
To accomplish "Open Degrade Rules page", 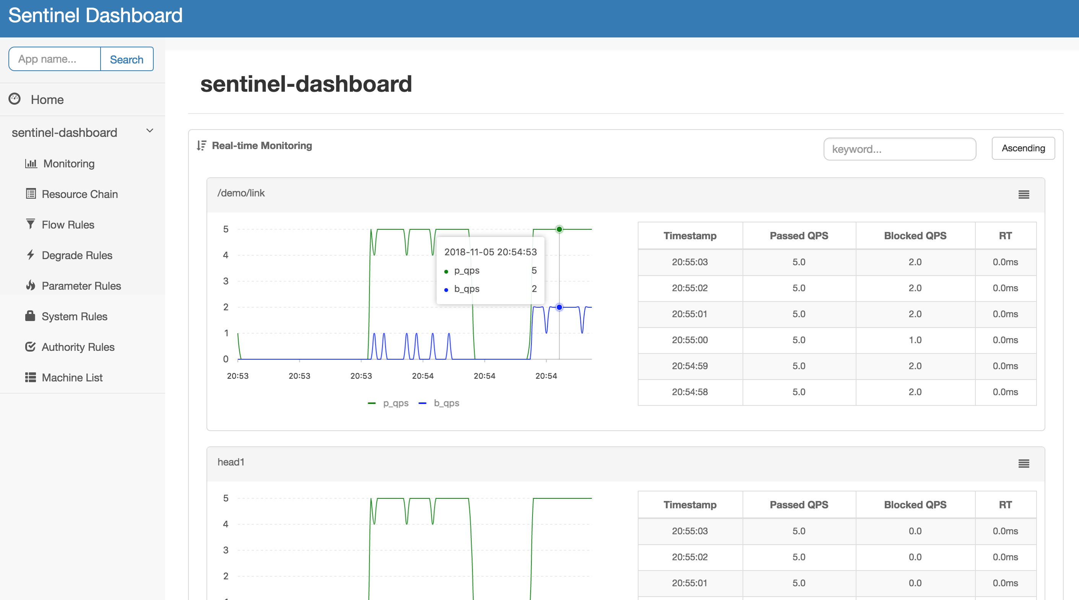I will pyautogui.click(x=77, y=255).
